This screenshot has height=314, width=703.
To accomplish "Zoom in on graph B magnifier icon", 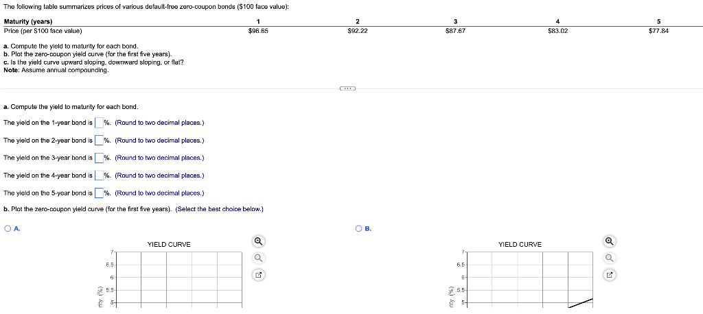I will pos(609,241).
